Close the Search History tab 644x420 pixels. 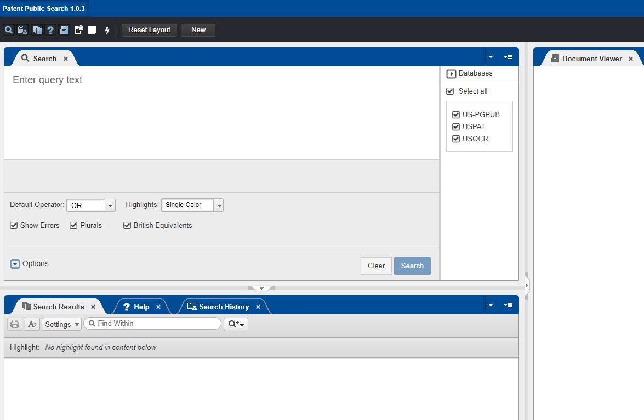258,307
